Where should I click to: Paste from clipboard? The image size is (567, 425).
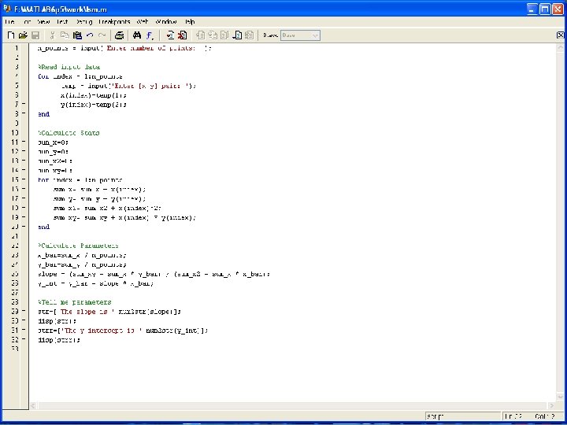tap(77, 35)
